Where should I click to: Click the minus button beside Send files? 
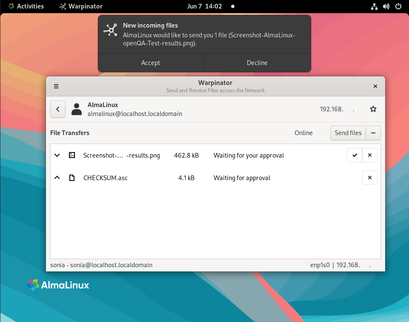(373, 133)
